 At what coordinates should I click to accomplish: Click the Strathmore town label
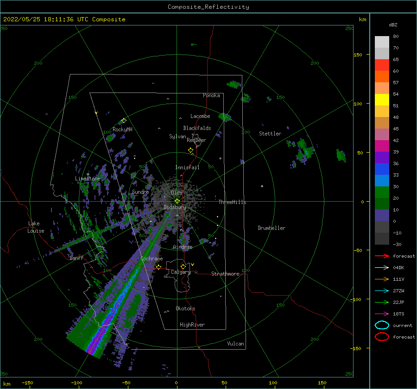(225, 274)
